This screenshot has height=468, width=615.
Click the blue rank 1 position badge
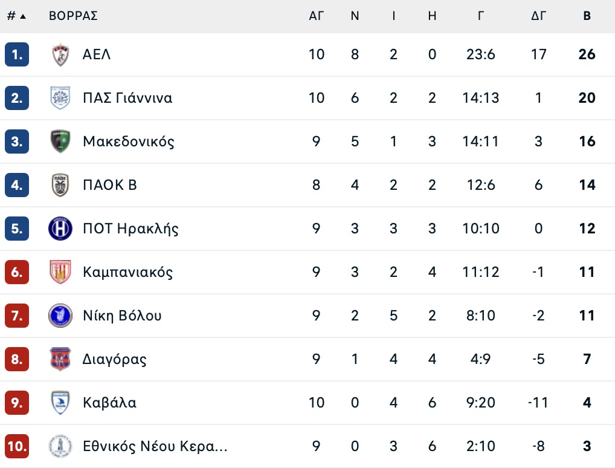[17, 54]
